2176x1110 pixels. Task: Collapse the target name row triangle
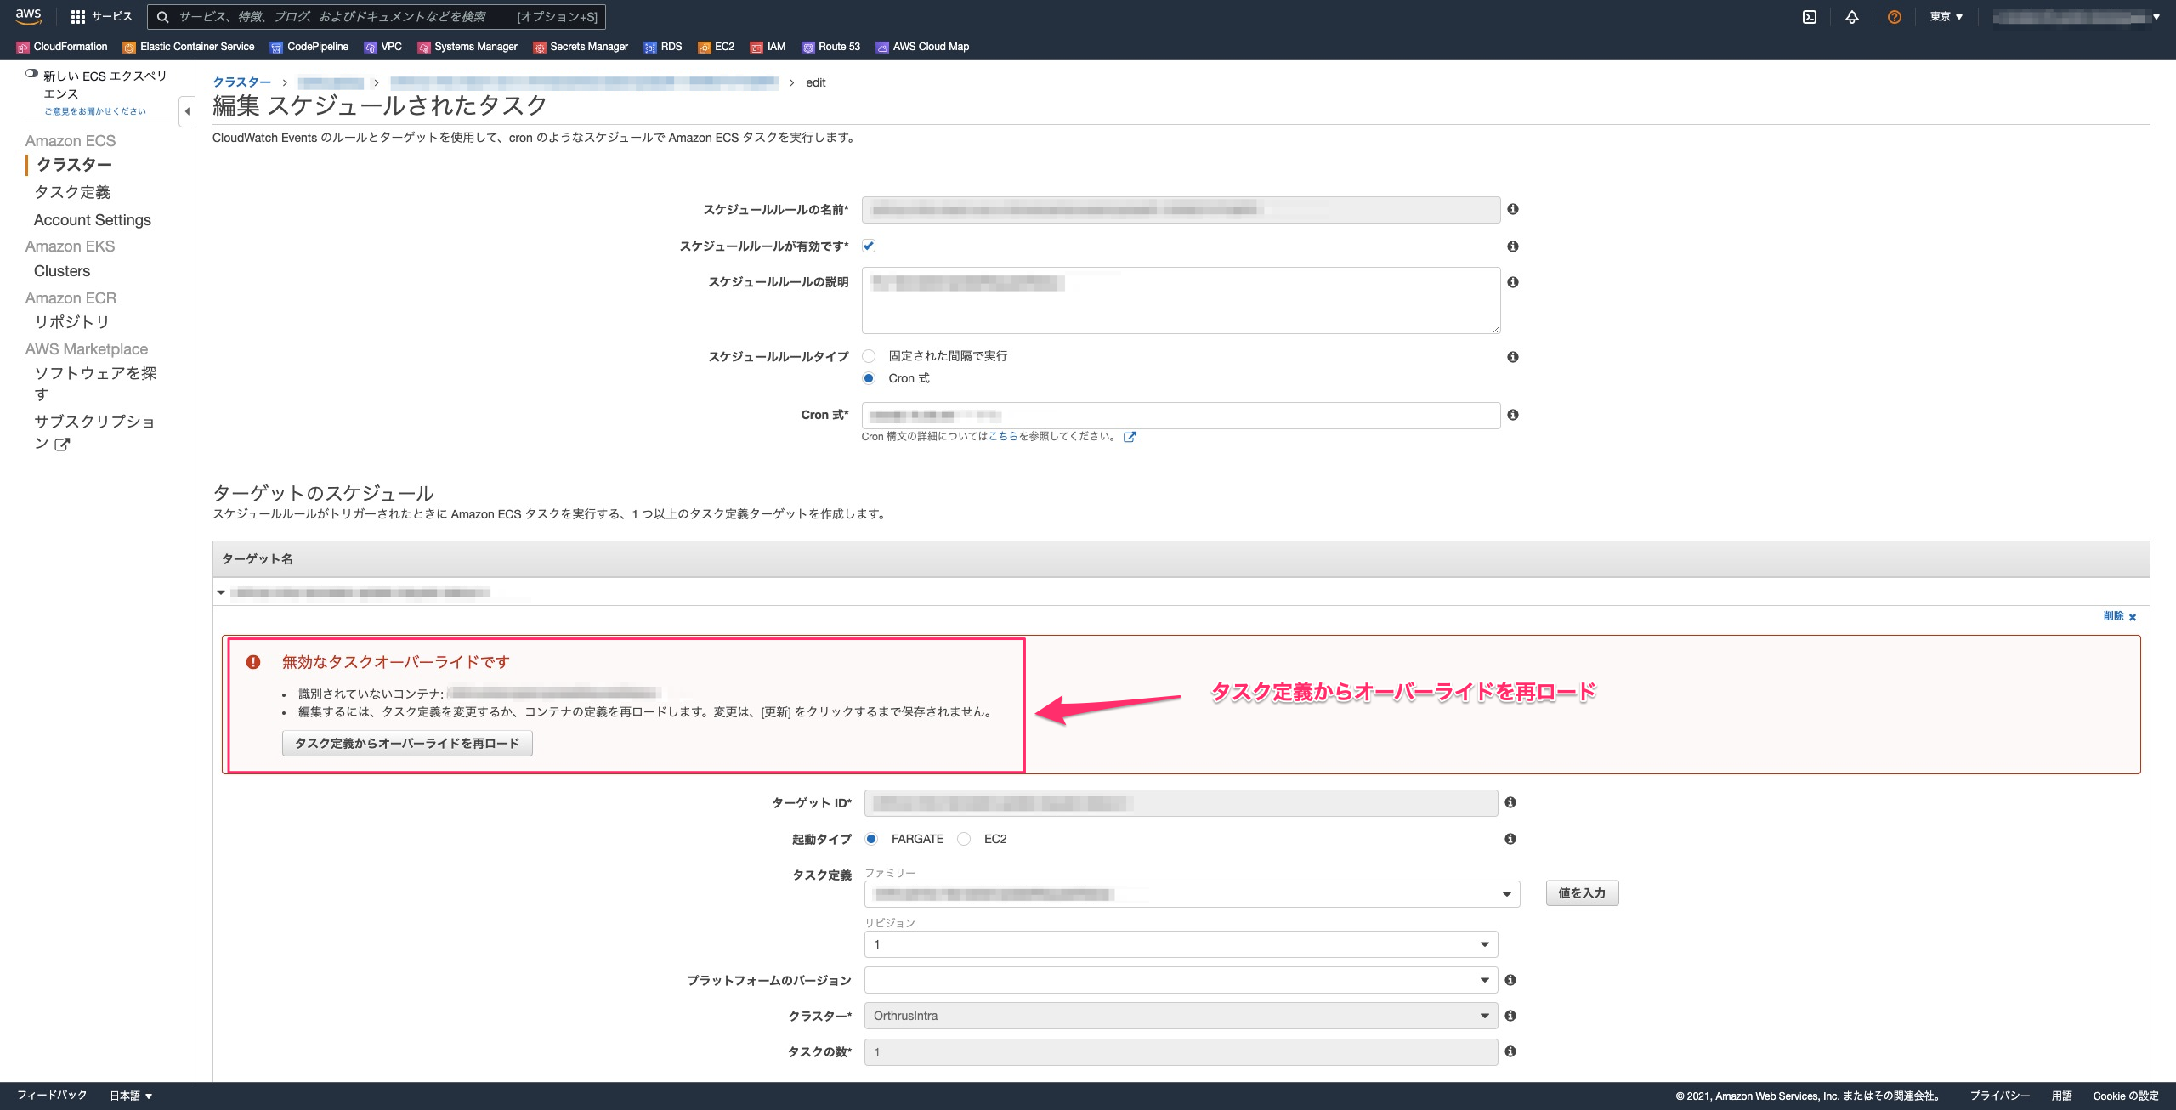pos(221,592)
